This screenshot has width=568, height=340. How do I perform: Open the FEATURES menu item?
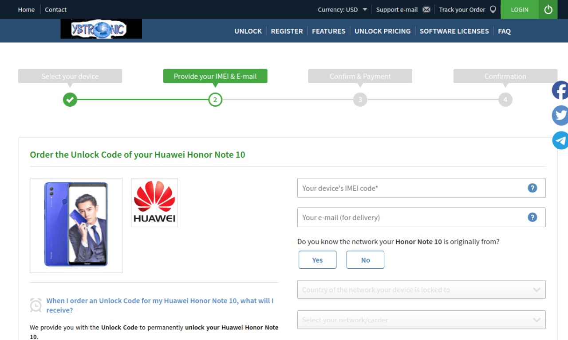coord(328,31)
